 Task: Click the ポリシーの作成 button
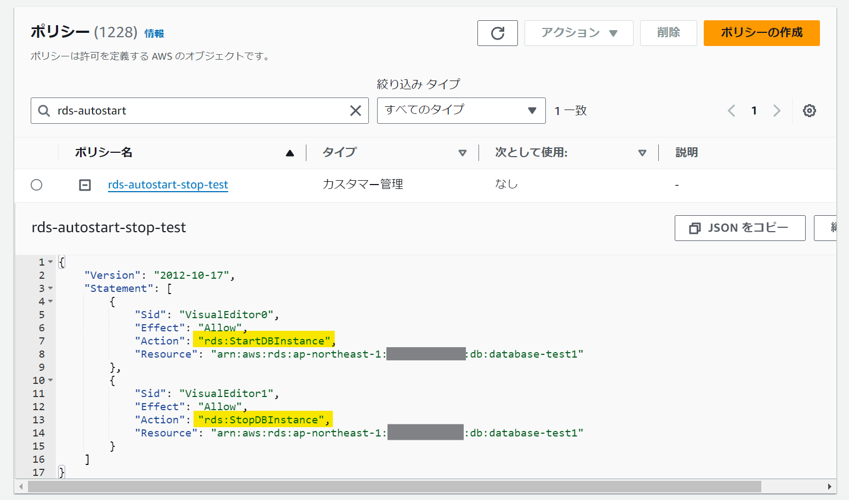tap(762, 33)
